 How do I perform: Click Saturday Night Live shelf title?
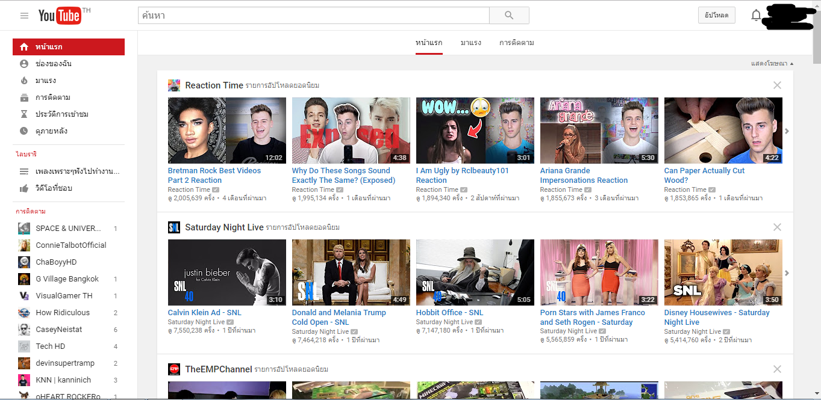coord(224,227)
